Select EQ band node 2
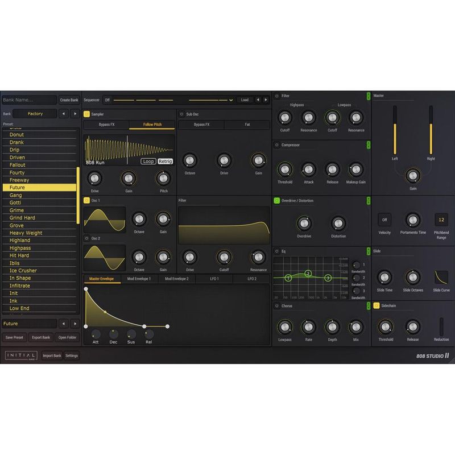The height and width of the screenshot is (455, 455). click(308, 274)
